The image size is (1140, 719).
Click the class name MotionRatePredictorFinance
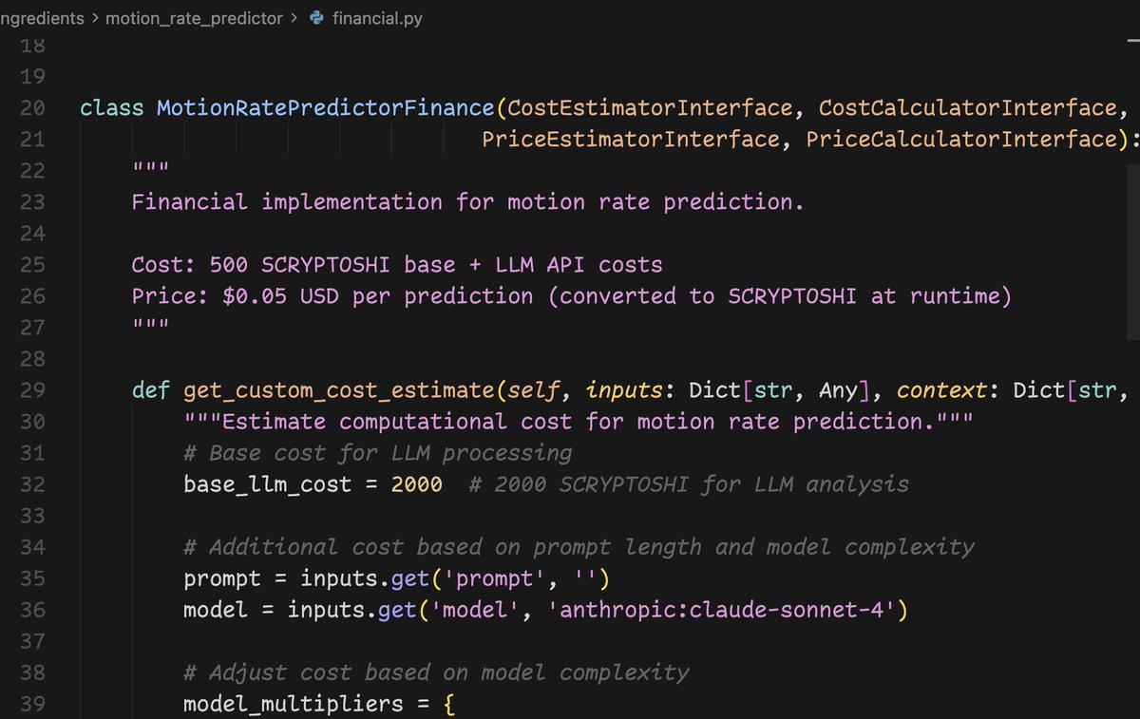point(326,108)
